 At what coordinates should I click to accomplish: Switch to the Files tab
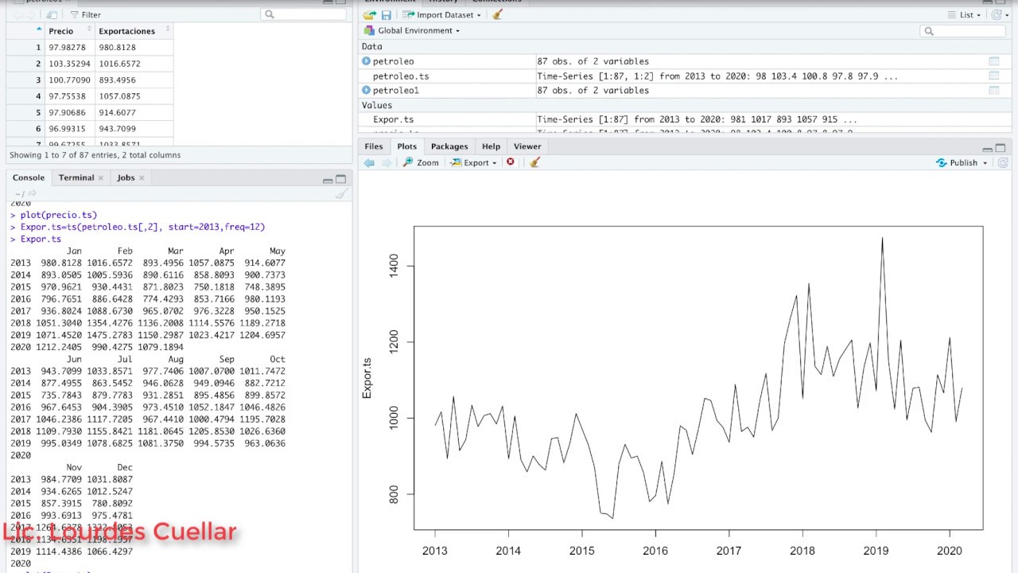click(374, 146)
